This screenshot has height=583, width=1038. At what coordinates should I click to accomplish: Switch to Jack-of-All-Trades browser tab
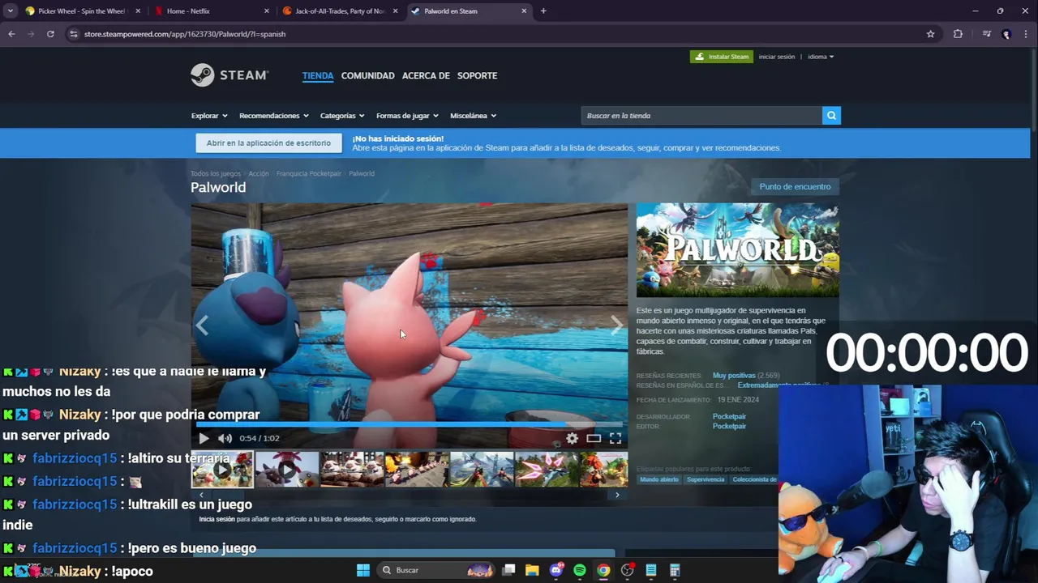pos(339,11)
